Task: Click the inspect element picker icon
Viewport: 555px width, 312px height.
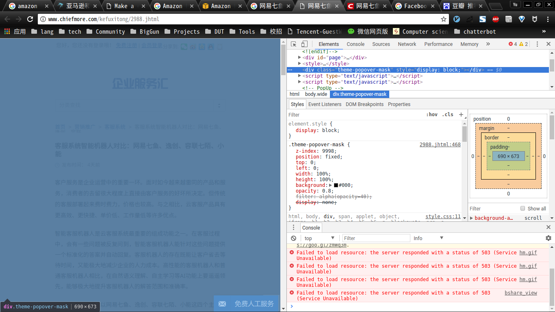Action: [293, 44]
